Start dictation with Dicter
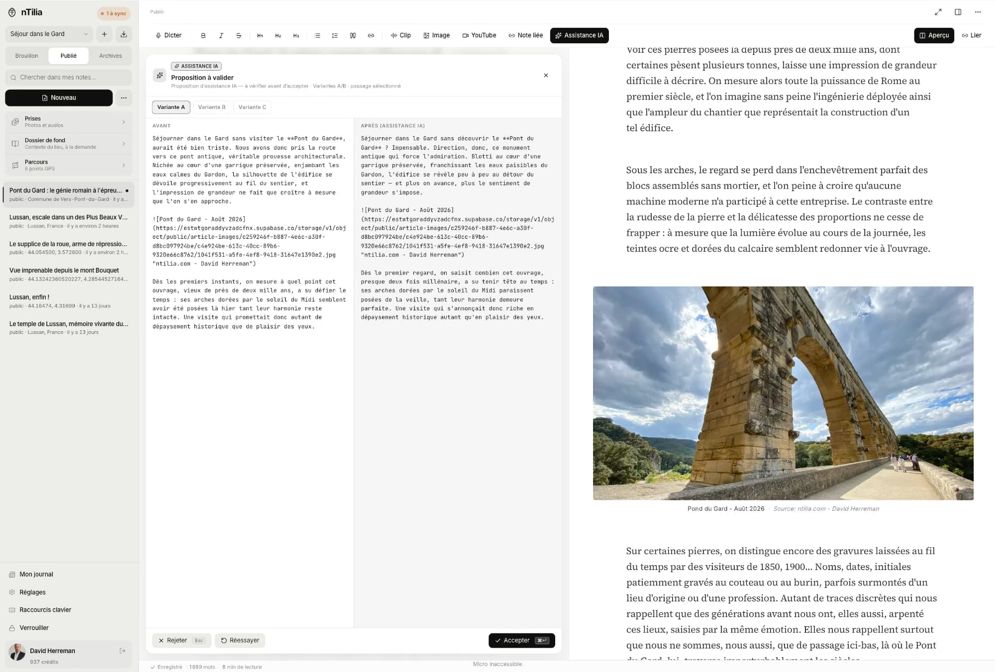 click(x=169, y=35)
